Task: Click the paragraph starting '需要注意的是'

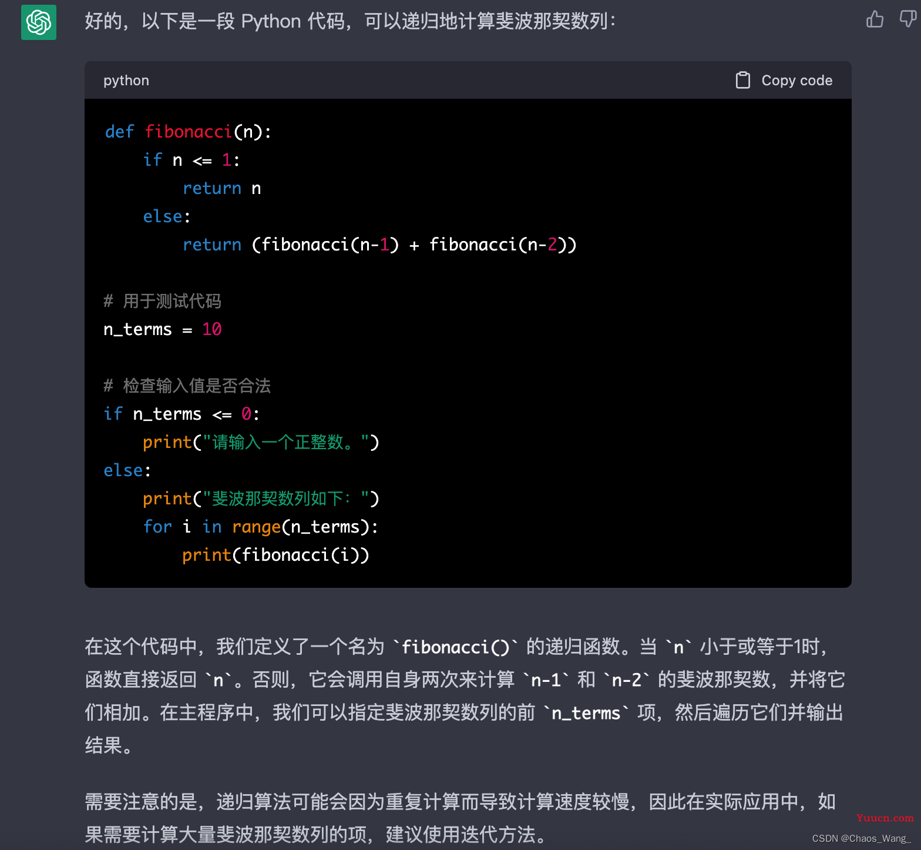Action: pos(460,818)
